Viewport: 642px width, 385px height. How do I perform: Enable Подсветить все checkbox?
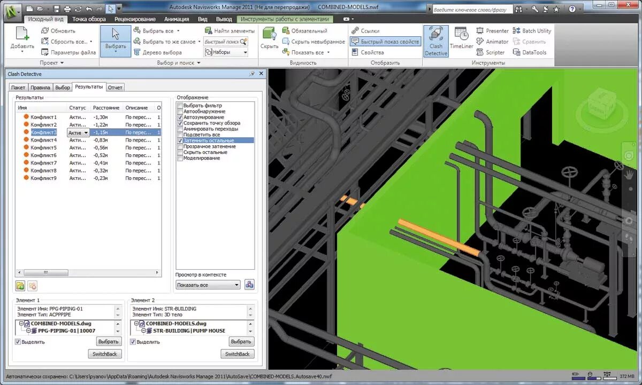coord(180,135)
